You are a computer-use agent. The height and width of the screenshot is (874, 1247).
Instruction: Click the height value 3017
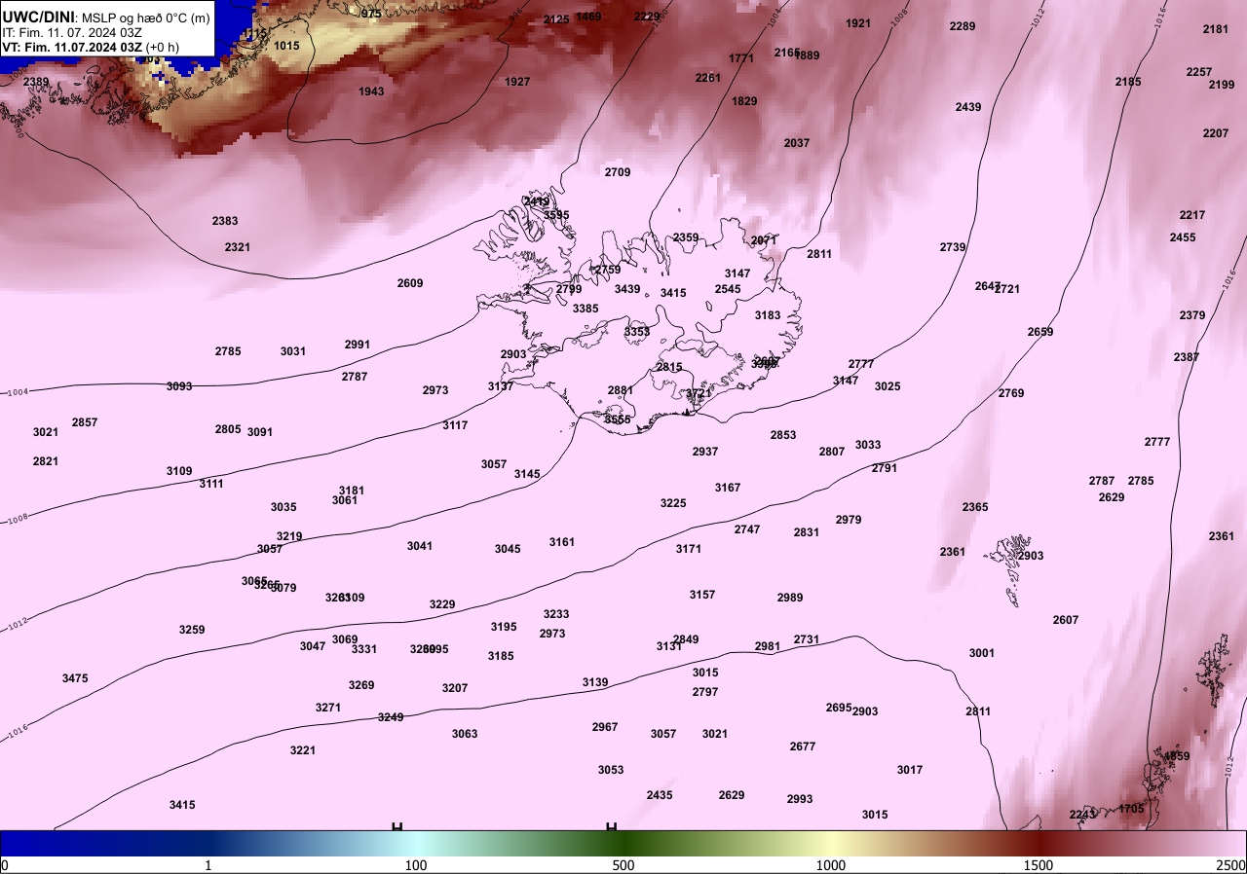tap(910, 770)
